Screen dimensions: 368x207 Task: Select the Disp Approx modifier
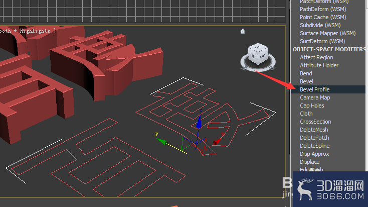coord(314,154)
